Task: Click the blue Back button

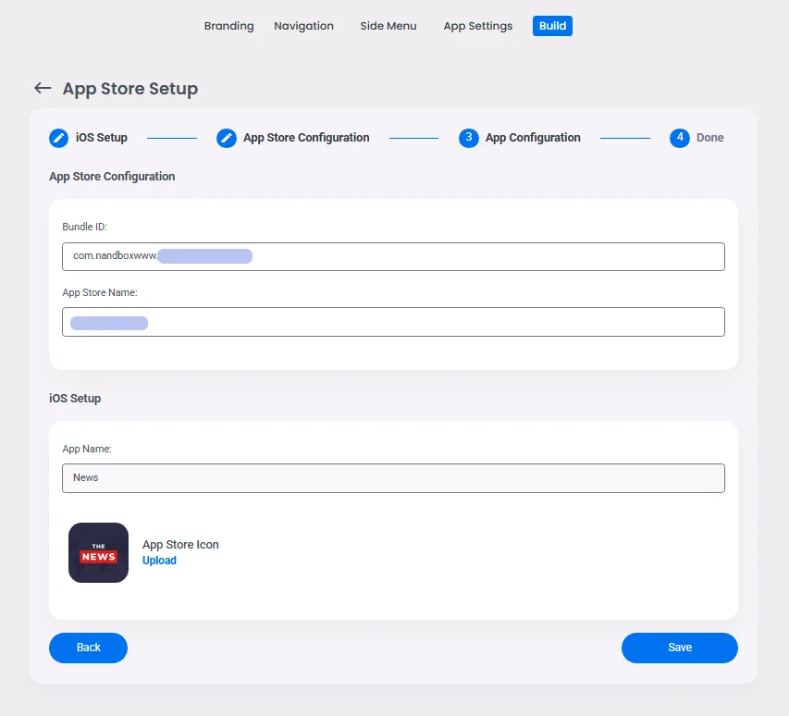Action: (x=88, y=648)
